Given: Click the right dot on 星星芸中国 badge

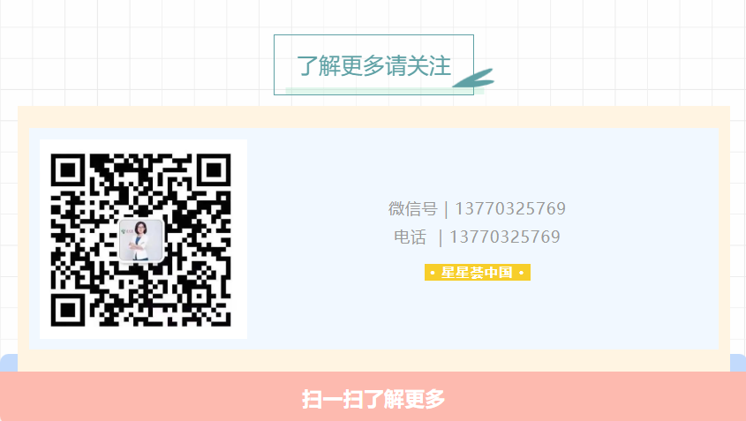Looking at the screenshot, I should pyautogui.click(x=522, y=273).
